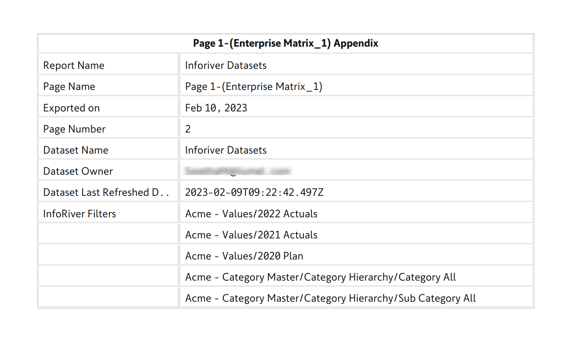The height and width of the screenshot is (345, 578).
Task: Click the Inforiver Datasets value beside Dataset Name
Action: click(225, 150)
